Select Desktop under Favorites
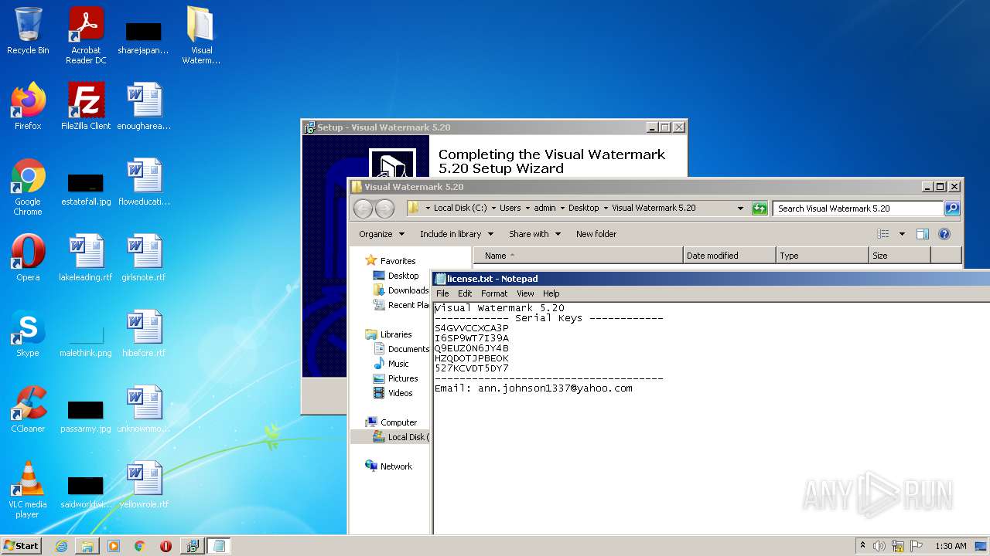 tap(403, 276)
